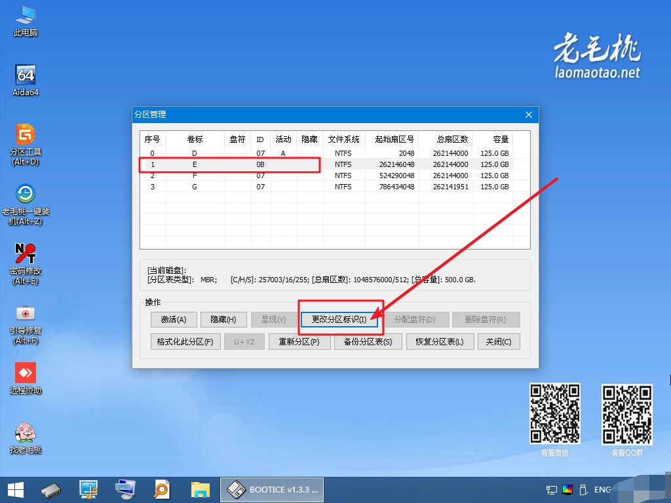Click the 0B ID cell
This screenshot has height=503, width=671.
click(261, 164)
